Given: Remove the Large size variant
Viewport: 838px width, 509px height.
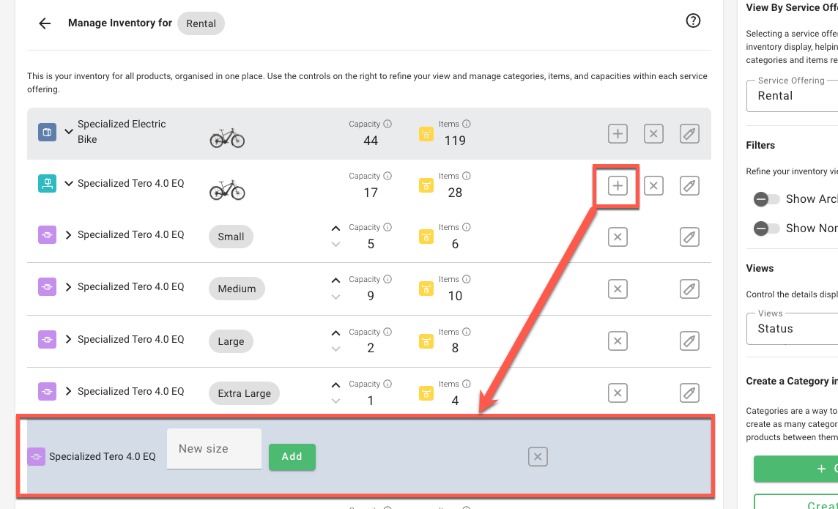Looking at the screenshot, I should pyautogui.click(x=618, y=341).
